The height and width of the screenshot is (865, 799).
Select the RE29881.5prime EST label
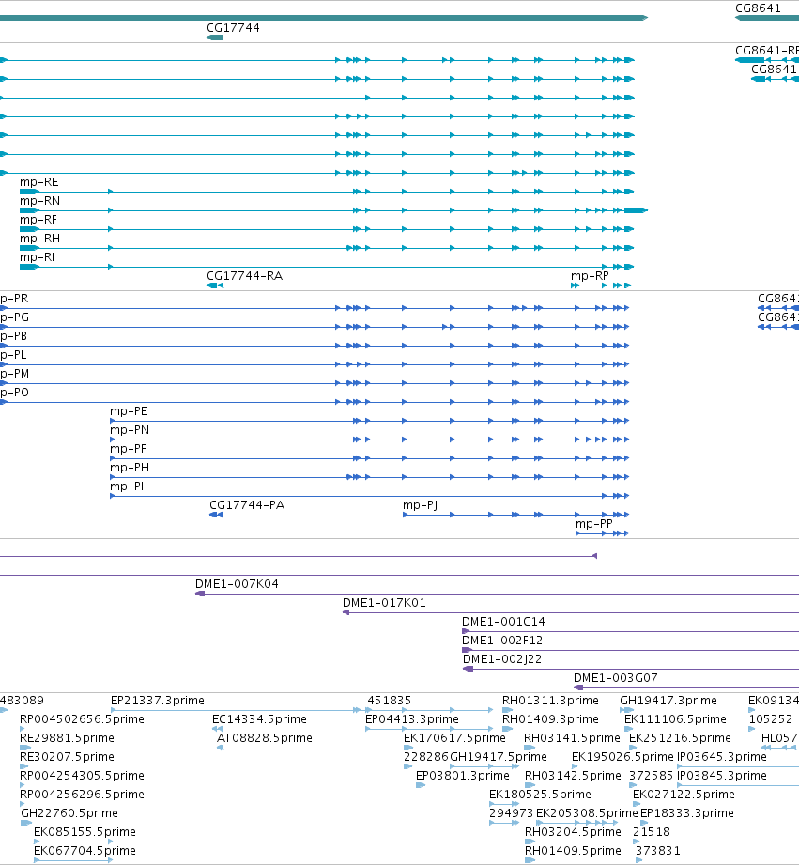point(67,737)
